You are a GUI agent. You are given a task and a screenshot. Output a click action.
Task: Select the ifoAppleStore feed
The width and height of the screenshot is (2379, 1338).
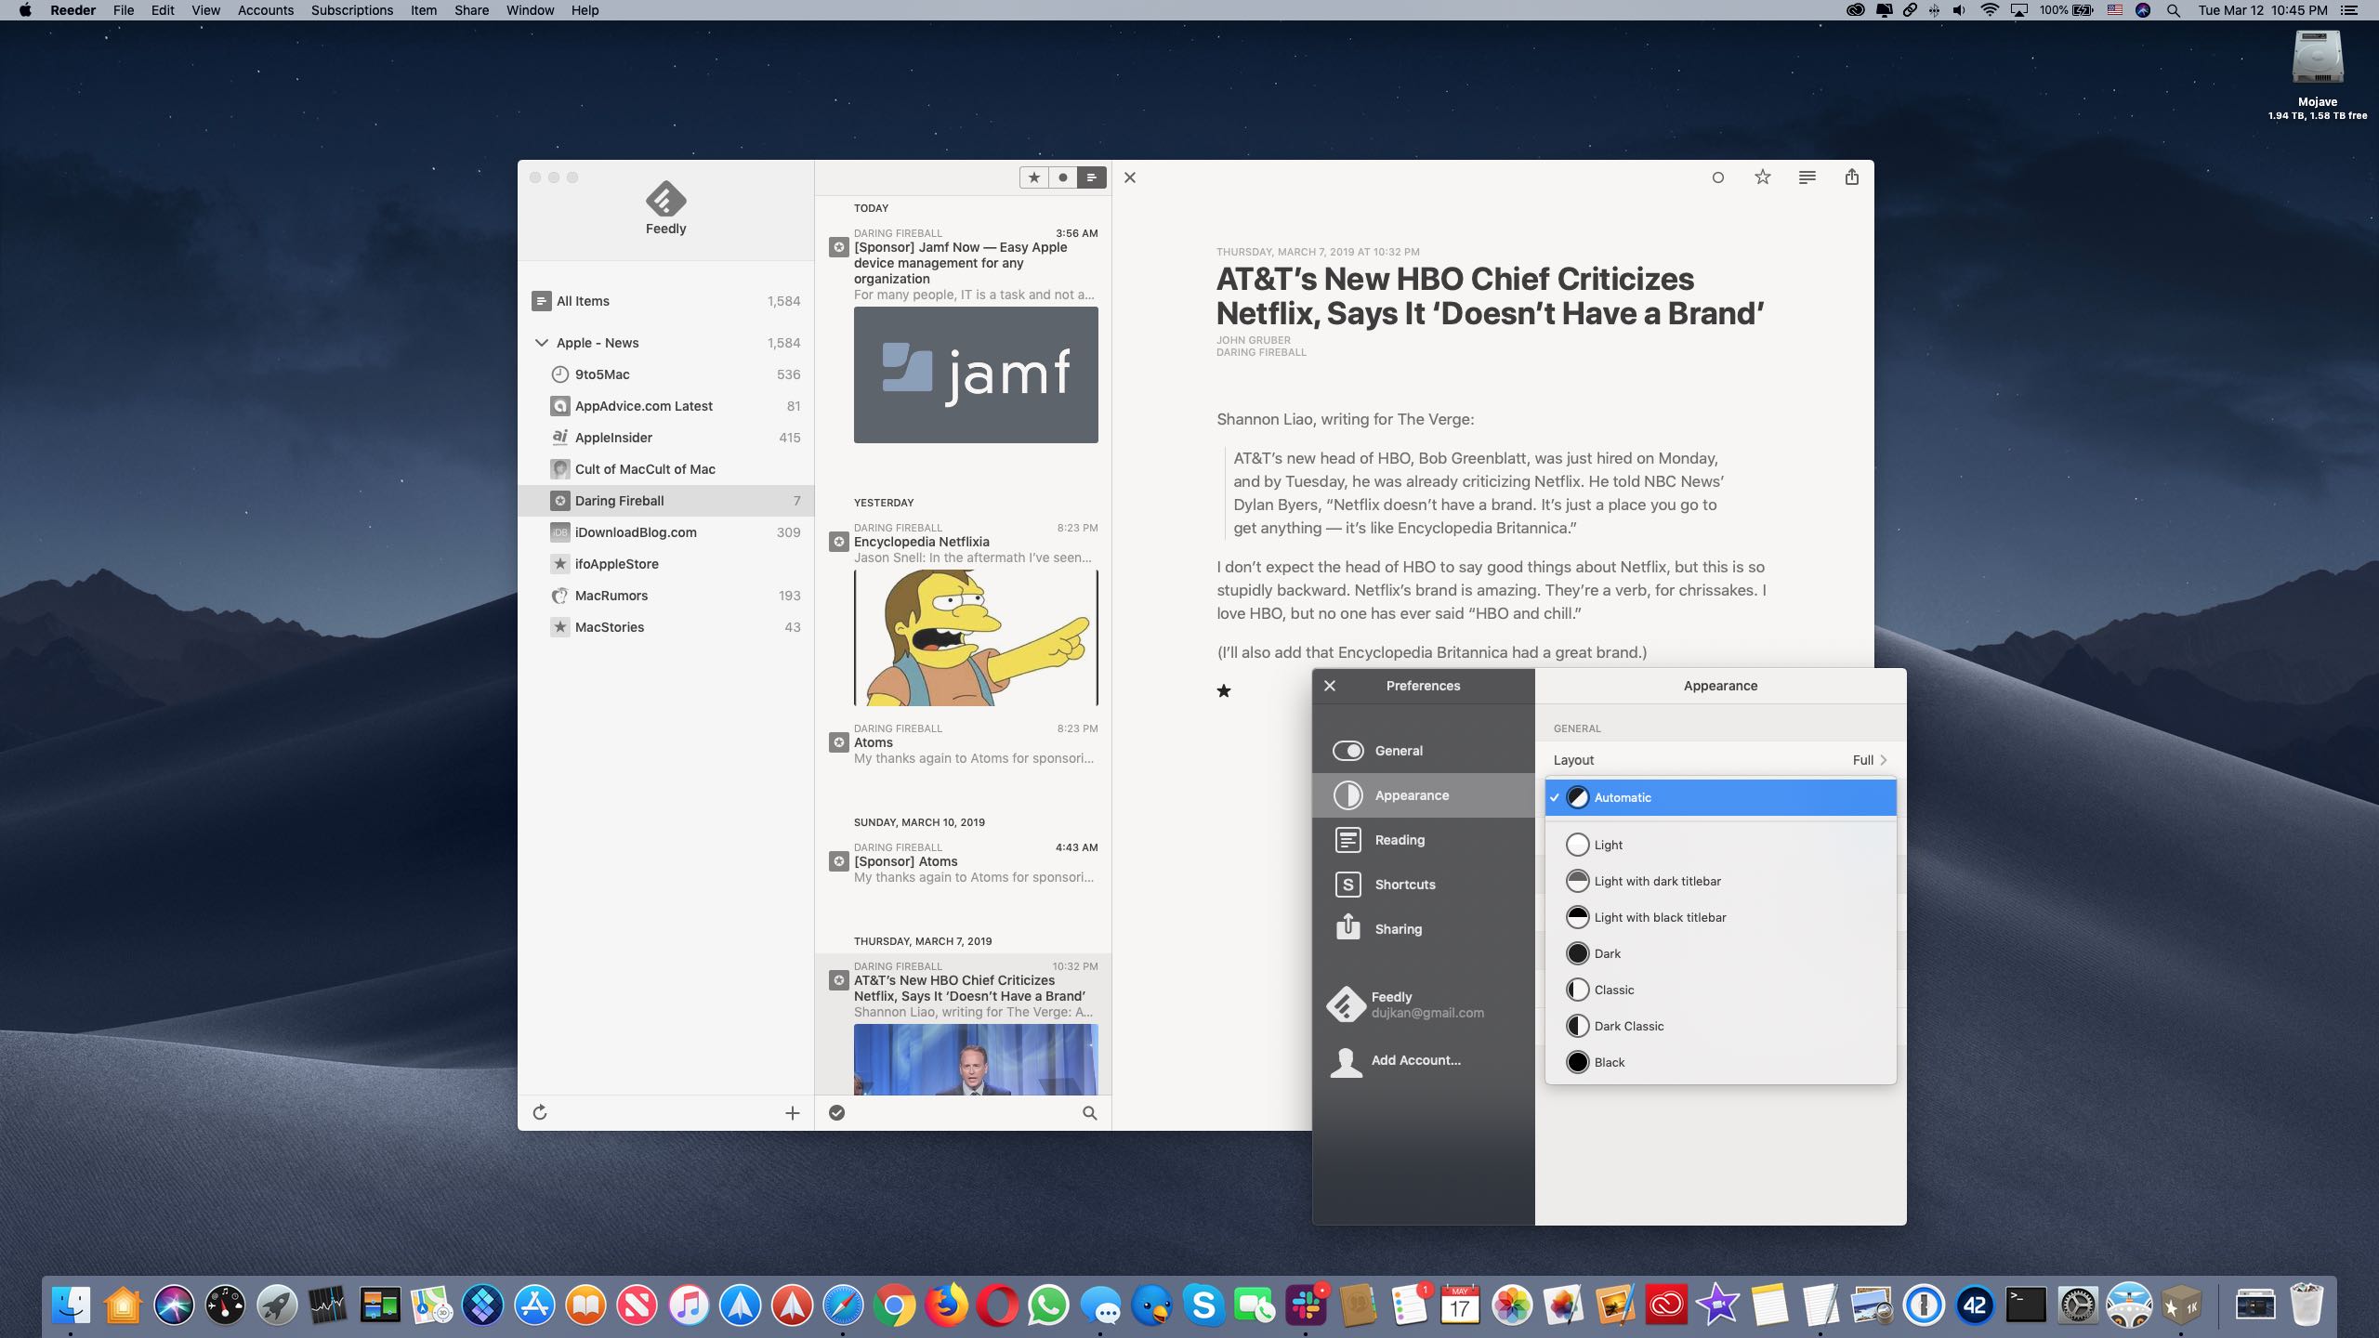(x=665, y=564)
